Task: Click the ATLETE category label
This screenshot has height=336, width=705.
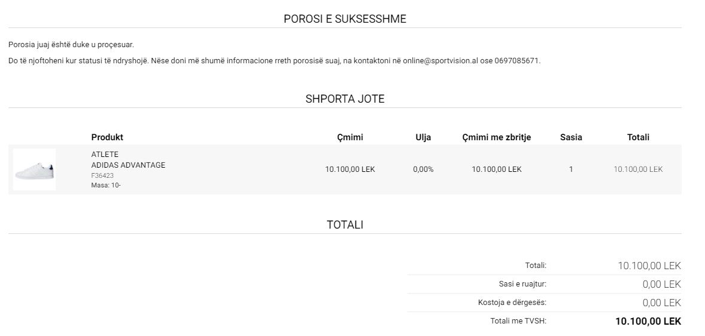Action: [105, 155]
